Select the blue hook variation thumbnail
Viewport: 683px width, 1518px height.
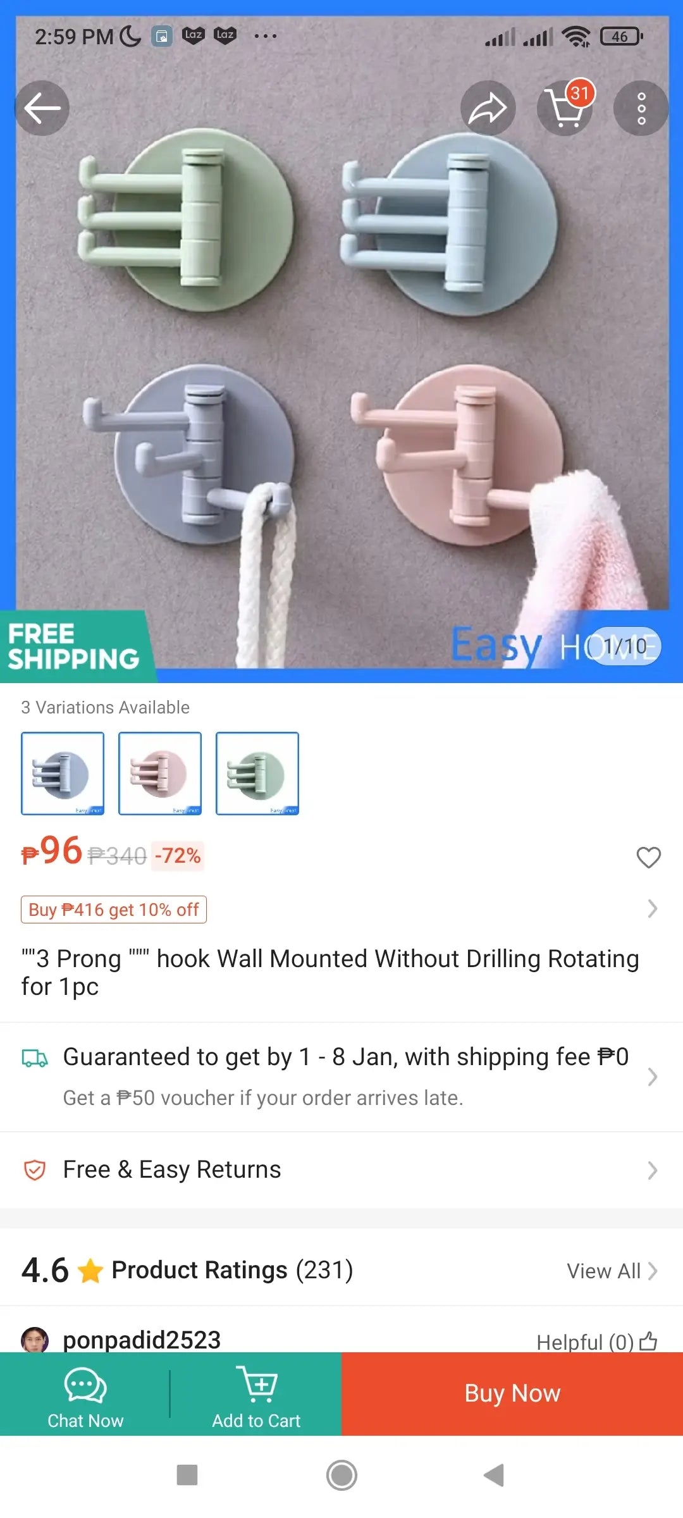coord(63,774)
